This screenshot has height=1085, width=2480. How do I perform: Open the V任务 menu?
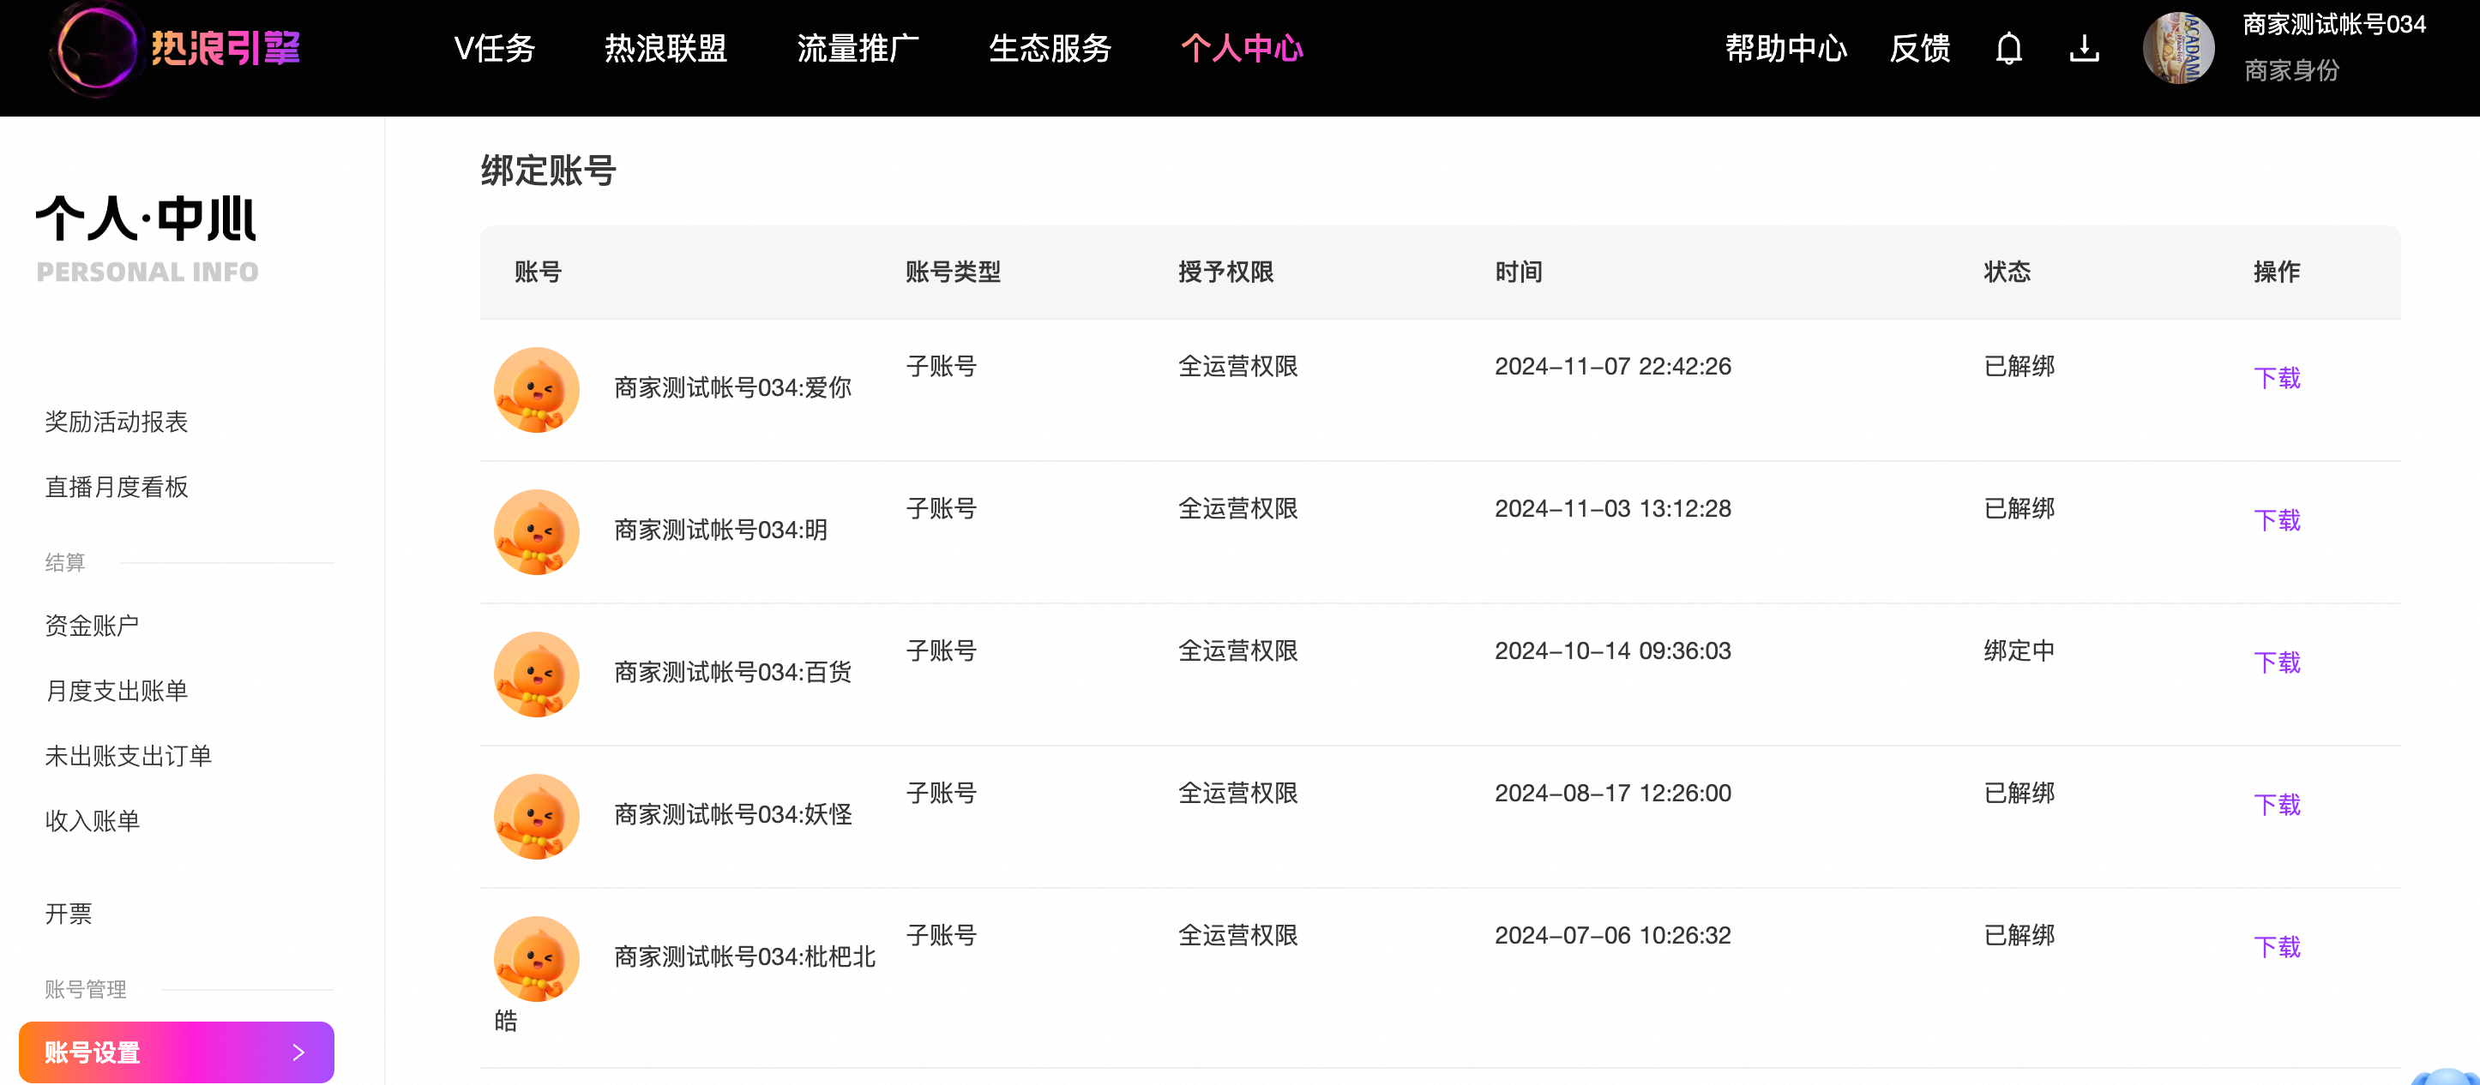coord(495,48)
